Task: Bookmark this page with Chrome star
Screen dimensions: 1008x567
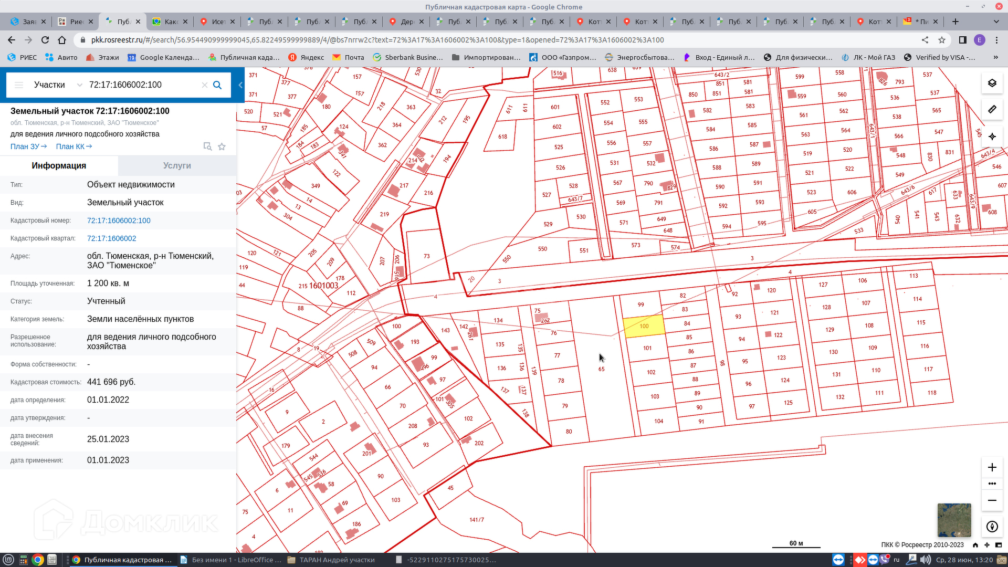Action: click(x=942, y=40)
